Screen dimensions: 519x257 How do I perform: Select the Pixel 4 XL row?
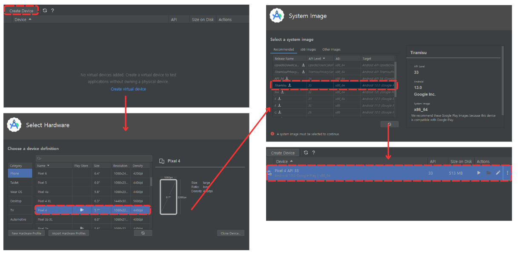click(x=92, y=201)
